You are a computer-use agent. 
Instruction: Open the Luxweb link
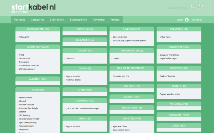tap(116, 59)
